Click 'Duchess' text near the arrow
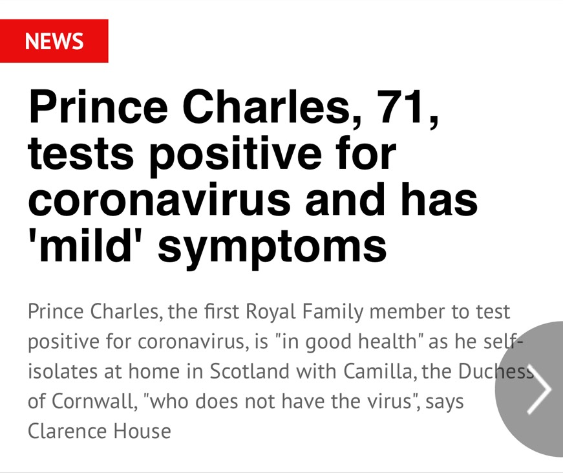 tap(496, 371)
